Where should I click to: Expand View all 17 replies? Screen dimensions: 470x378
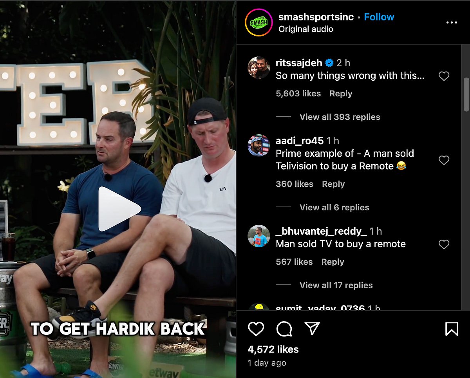(x=336, y=285)
